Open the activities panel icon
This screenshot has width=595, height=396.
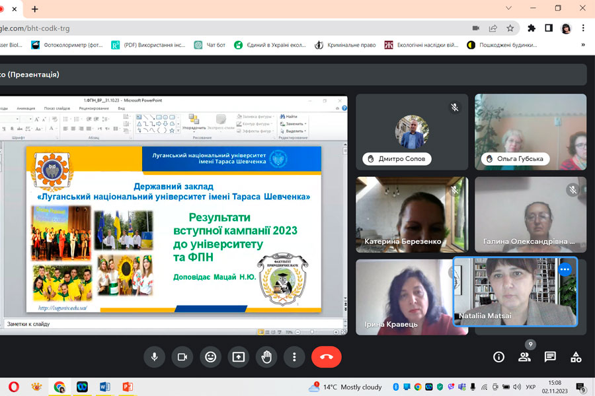[576, 357]
